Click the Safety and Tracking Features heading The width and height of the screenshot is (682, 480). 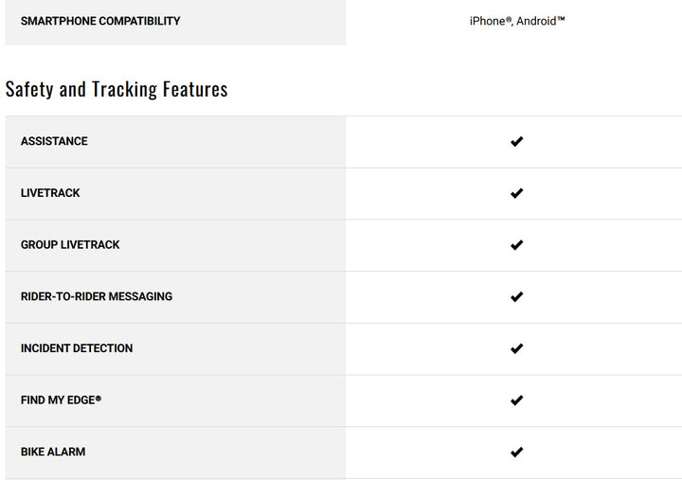click(x=117, y=89)
